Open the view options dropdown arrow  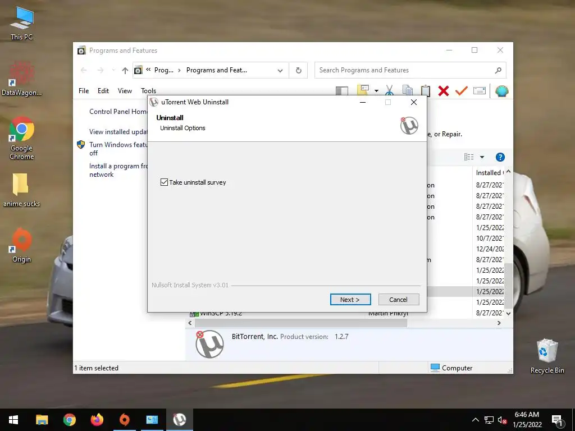point(482,157)
